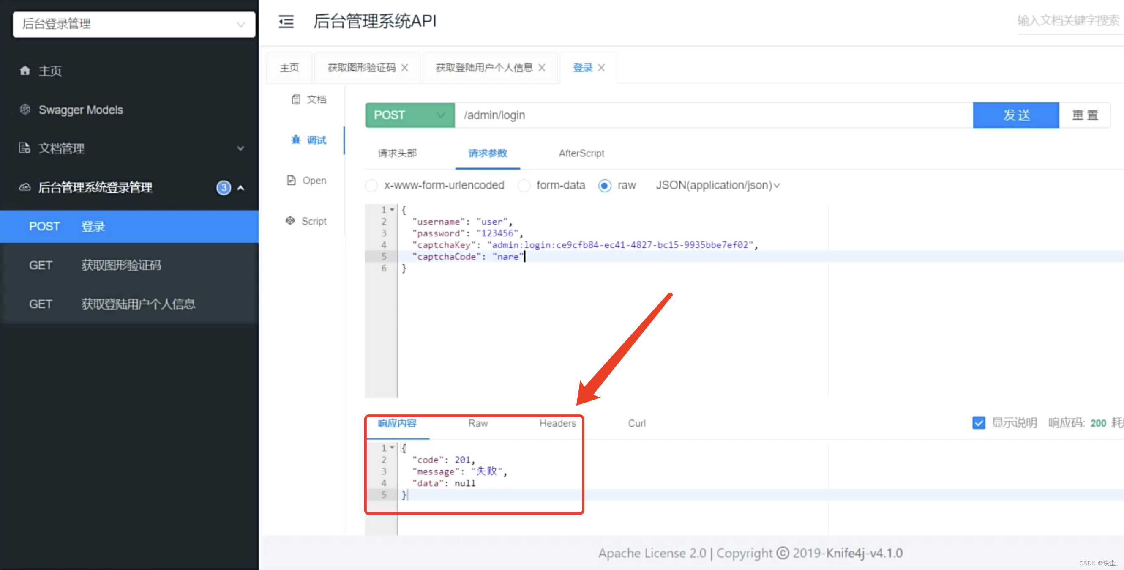The width and height of the screenshot is (1124, 570).
Task: Fold request JSON at line 1 arrow
Action: point(392,210)
